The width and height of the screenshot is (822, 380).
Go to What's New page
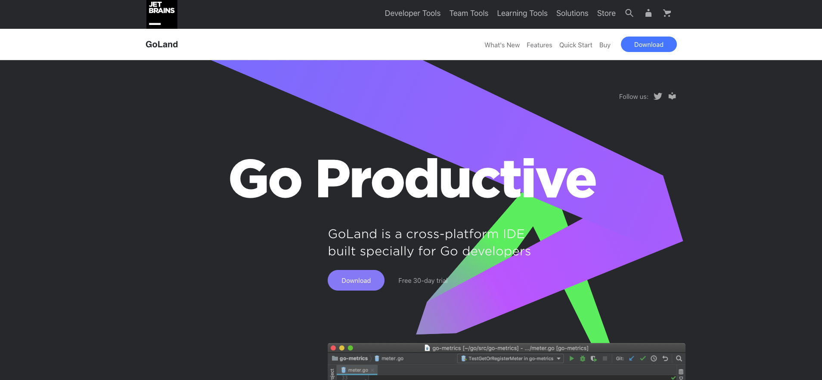[502, 45]
